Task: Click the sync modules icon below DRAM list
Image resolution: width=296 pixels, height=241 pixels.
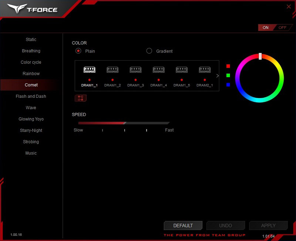Action: pyautogui.click(x=81, y=98)
